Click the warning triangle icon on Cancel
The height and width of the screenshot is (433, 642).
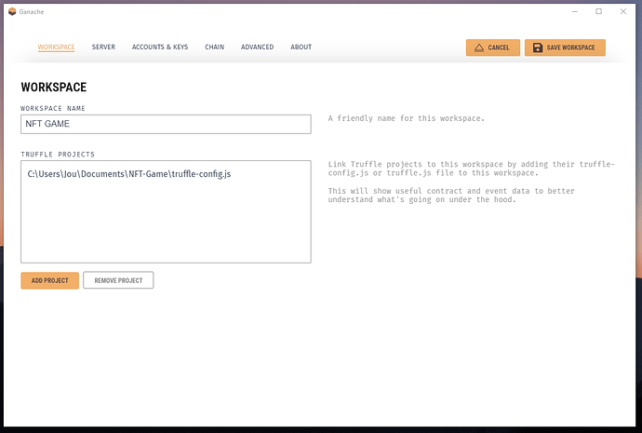click(479, 47)
